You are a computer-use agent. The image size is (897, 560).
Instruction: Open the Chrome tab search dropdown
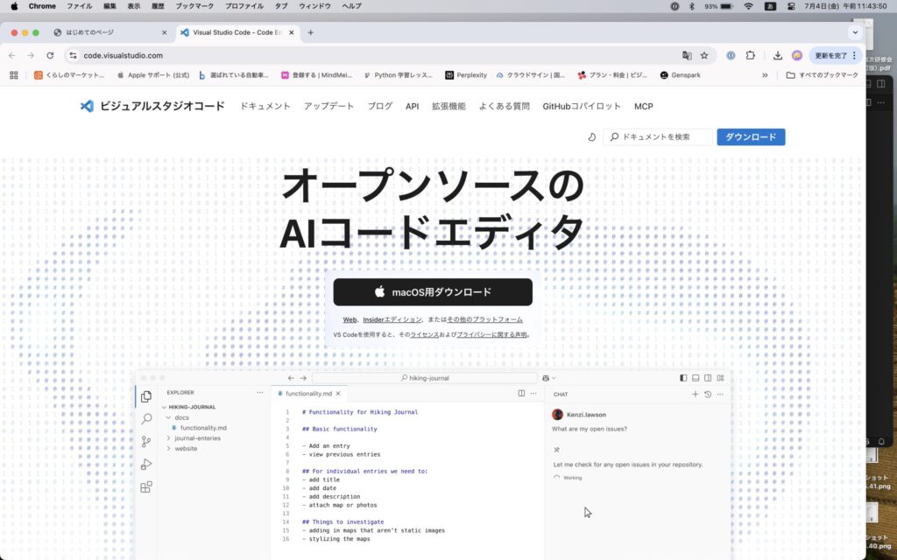(x=855, y=32)
